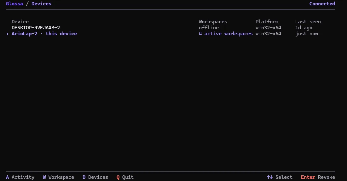347x181 pixels.
Task: Switch to the Workspace view in the footer
Action: click(x=58, y=177)
